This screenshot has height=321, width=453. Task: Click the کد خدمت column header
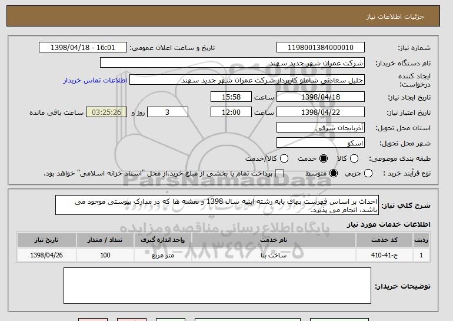click(x=384, y=240)
